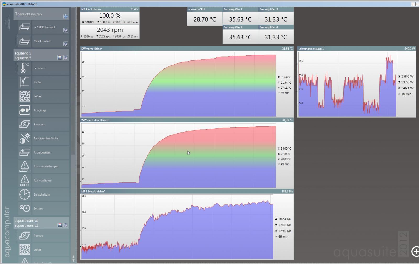Open aquastream xt Lüfter fan icon

coord(25,250)
